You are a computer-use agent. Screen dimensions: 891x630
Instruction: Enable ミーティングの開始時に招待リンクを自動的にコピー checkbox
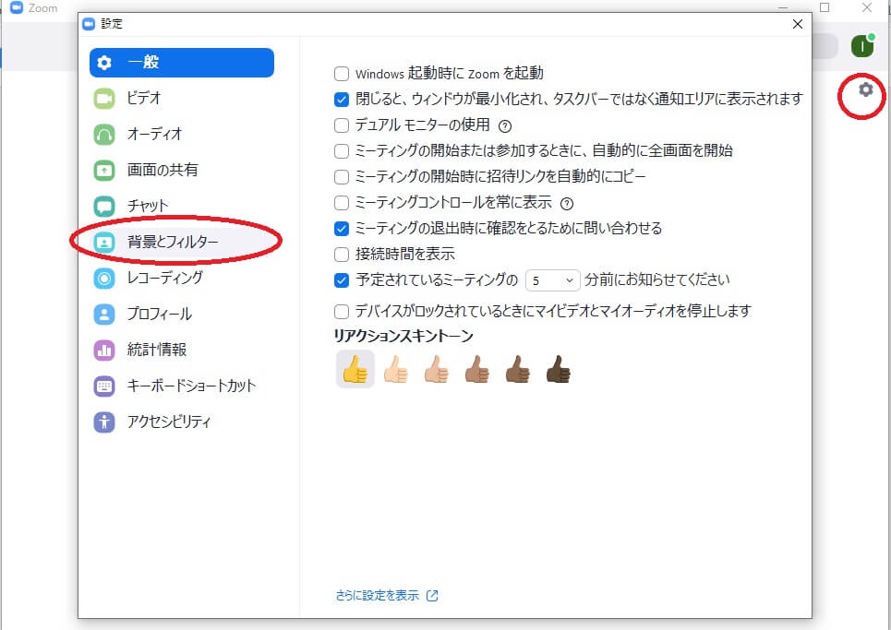coord(342,176)
